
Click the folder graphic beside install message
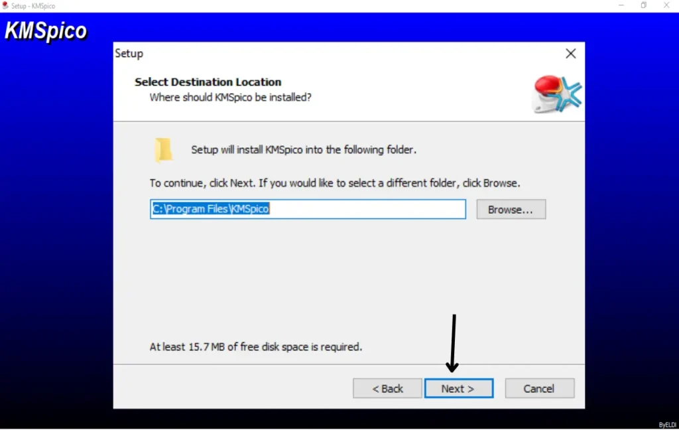pos(163,149)
